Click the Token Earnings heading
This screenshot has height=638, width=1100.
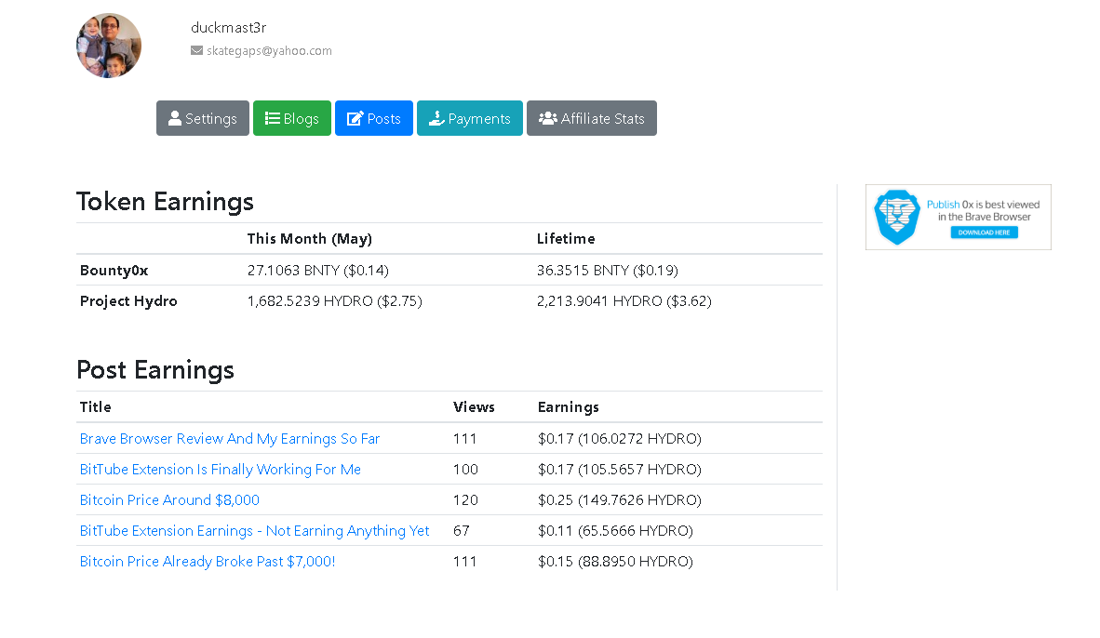[165, 202]
